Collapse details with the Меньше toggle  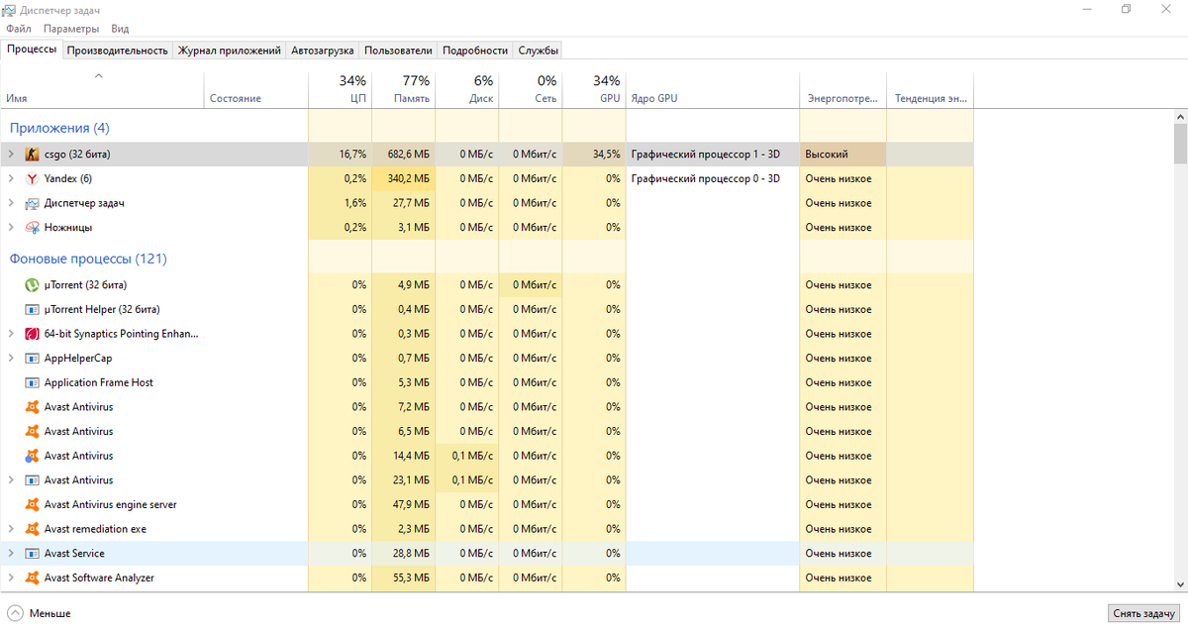coord(40,613)
